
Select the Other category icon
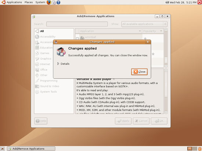37,75
